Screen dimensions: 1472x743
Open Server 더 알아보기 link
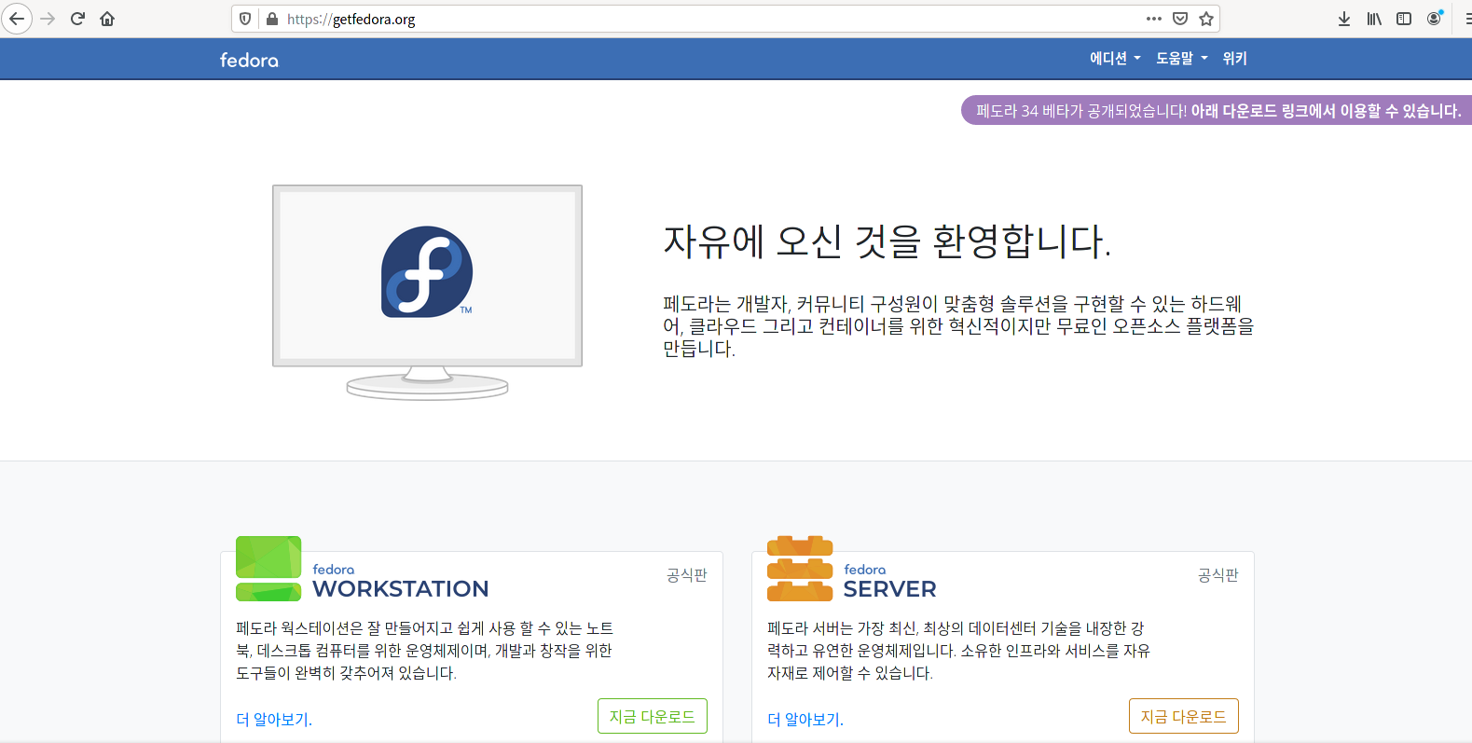[x=805, y=720]
